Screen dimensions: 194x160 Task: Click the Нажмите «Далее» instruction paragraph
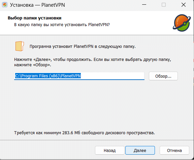[93, 62]
